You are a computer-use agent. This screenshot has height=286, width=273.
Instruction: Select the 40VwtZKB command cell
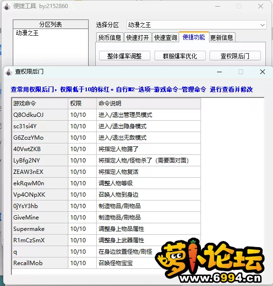(40, 149)
